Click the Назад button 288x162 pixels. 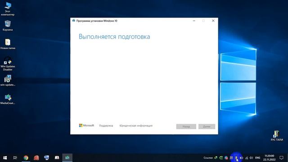pos(186,126)
